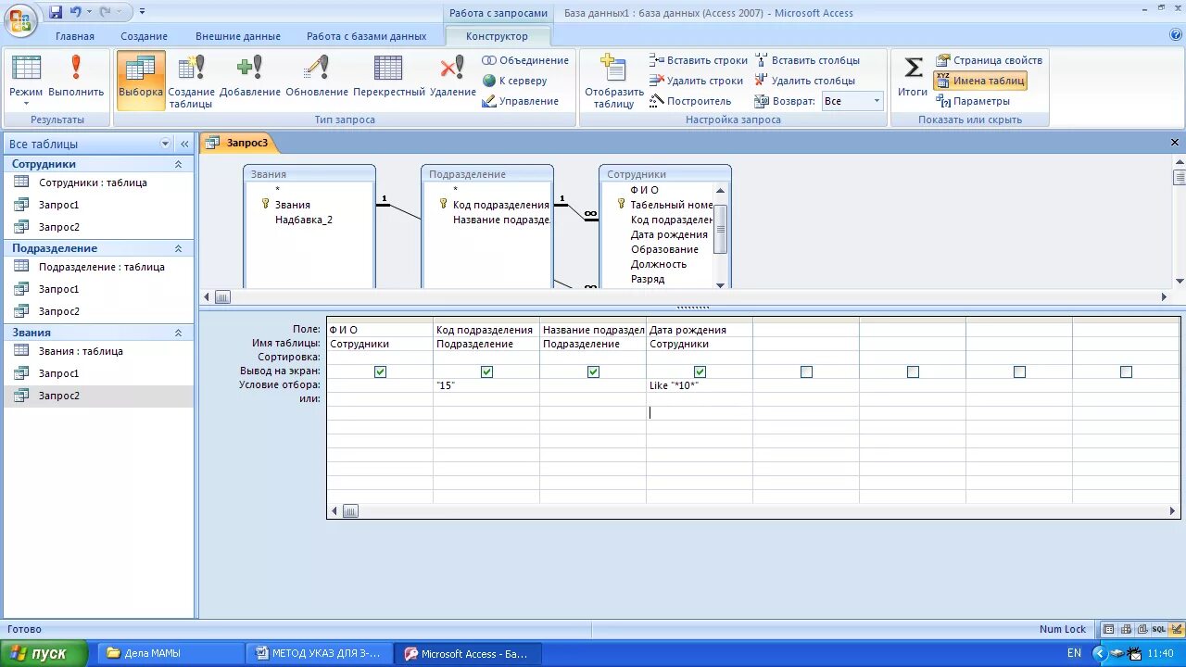Open Все таблицы navigation pane dropdown

click(166, 144)
